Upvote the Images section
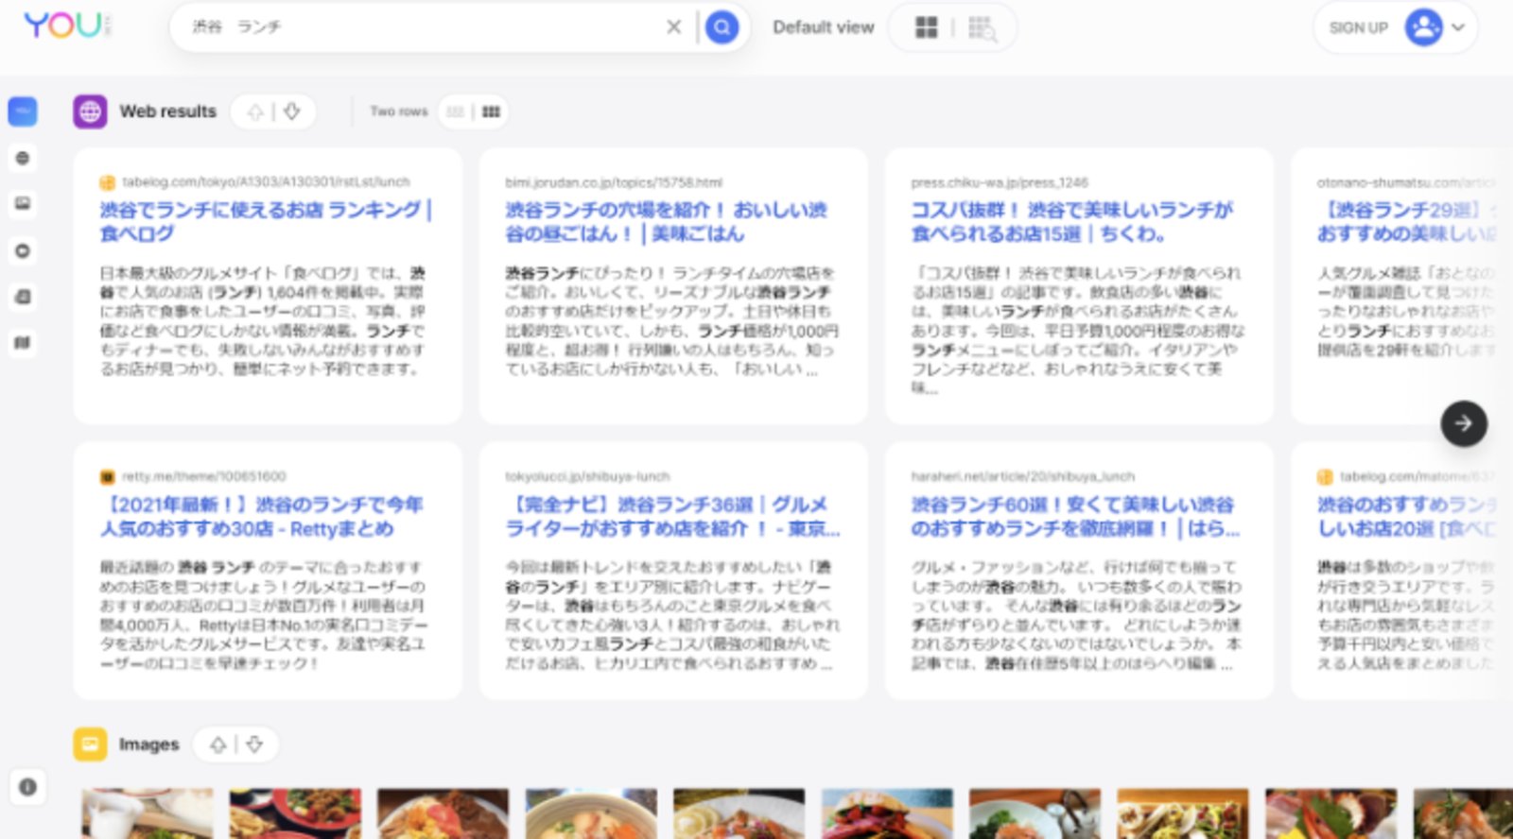The height and width of the screenshot is (839, 1513). [218, 745]
